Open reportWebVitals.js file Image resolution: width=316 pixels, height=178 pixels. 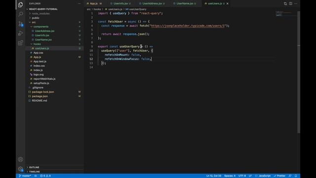pyautogui.click(x=44, y=79)
